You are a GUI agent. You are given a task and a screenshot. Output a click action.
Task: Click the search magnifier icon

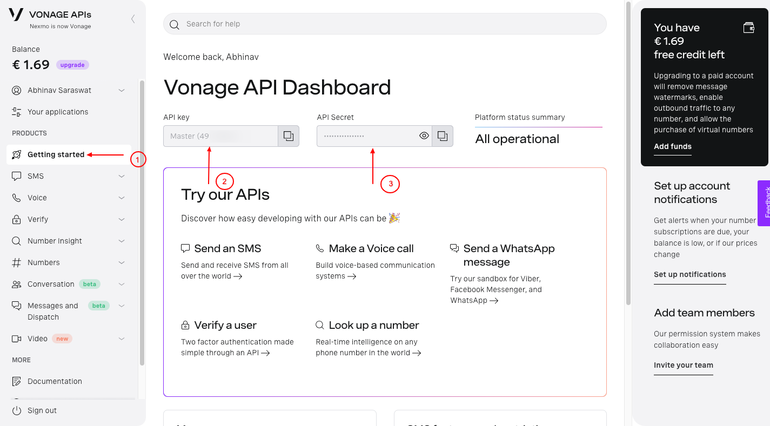pos(174,24)
